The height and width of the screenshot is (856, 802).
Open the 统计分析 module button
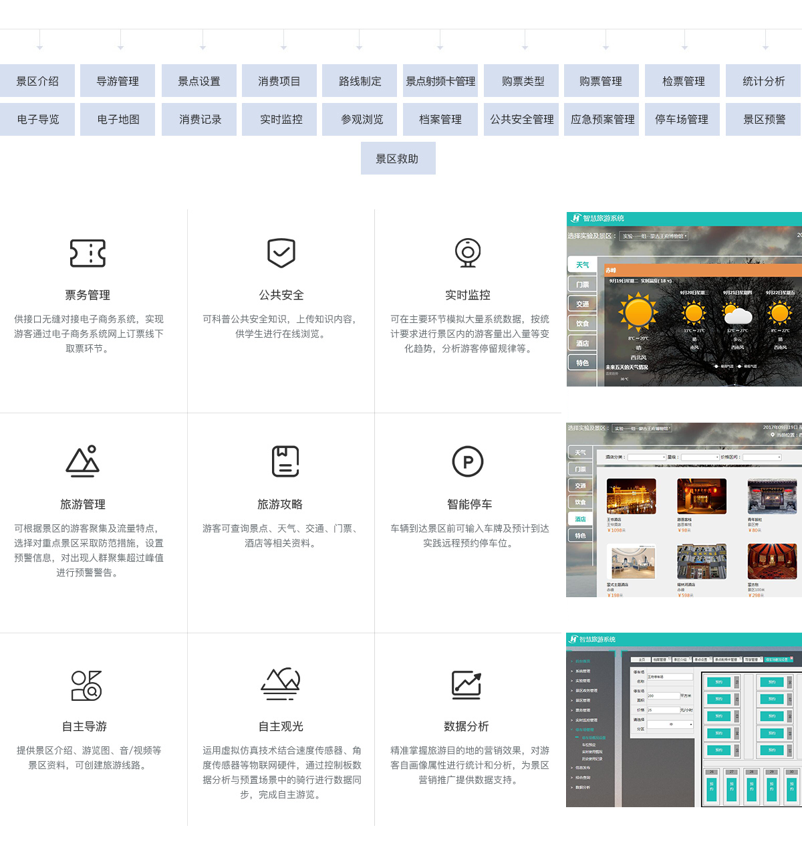tap(763, 81)
